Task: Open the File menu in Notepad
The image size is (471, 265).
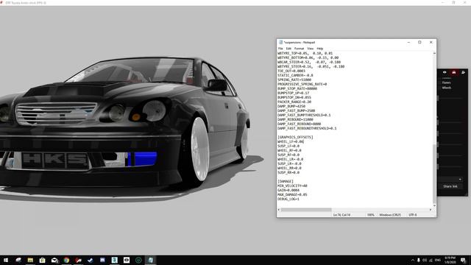Action: [280, 49]
